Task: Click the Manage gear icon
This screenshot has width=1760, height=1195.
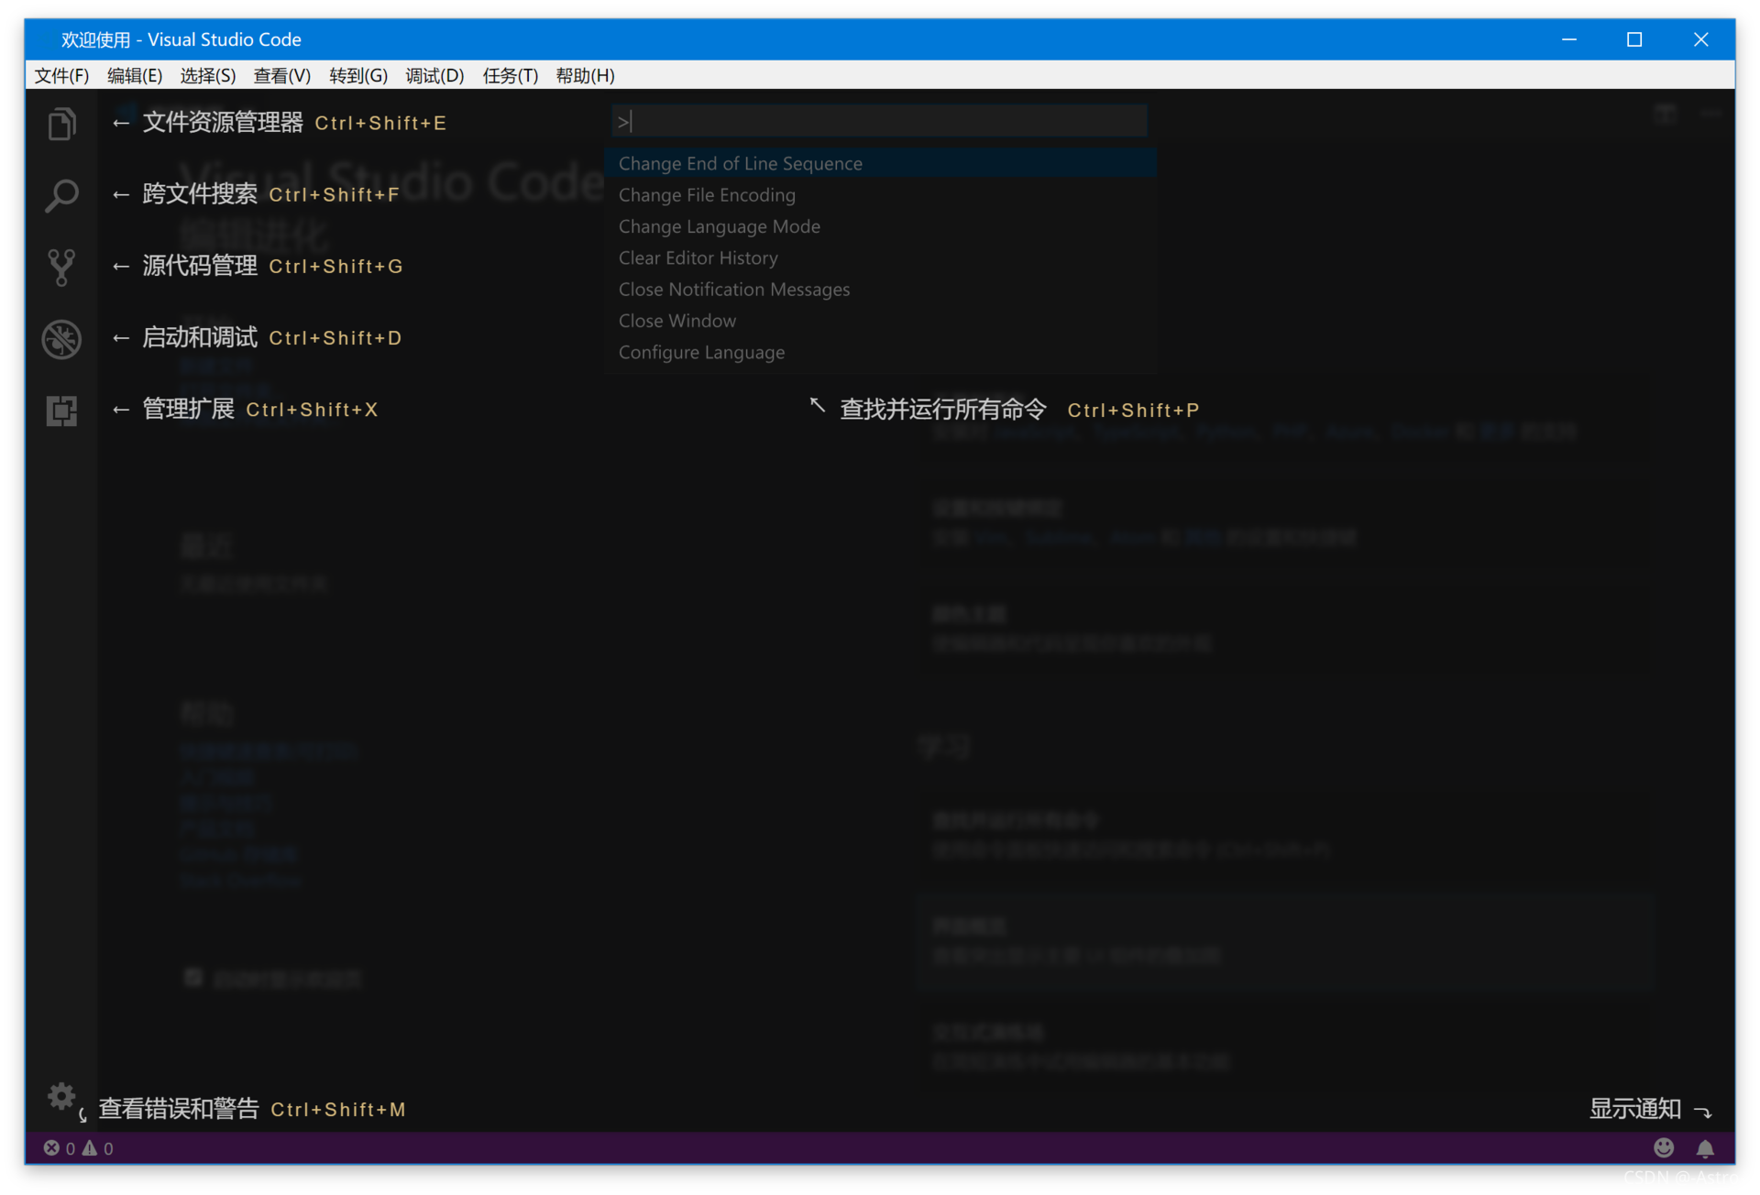Action: (x=61, y=1096)
